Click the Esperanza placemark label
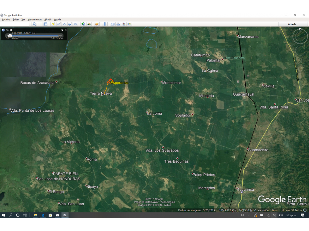The image size is (309, 231). point(119,83)
